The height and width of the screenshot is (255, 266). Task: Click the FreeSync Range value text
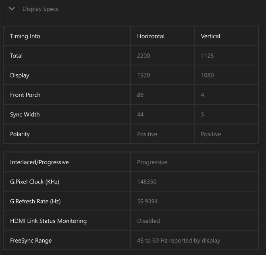pyautogui.click(x=179, y=241)
